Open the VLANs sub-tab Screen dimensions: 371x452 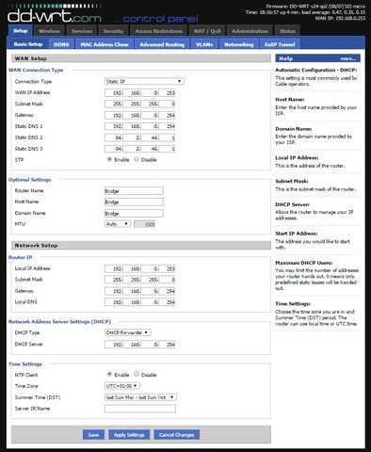coord(204,44)
